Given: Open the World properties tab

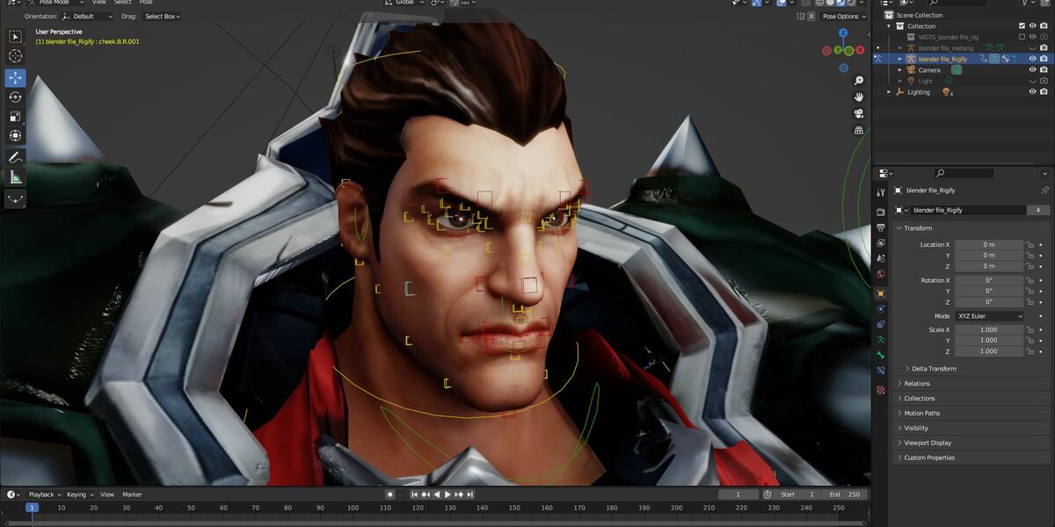Looking at the screenshot, I should (881, 275).
